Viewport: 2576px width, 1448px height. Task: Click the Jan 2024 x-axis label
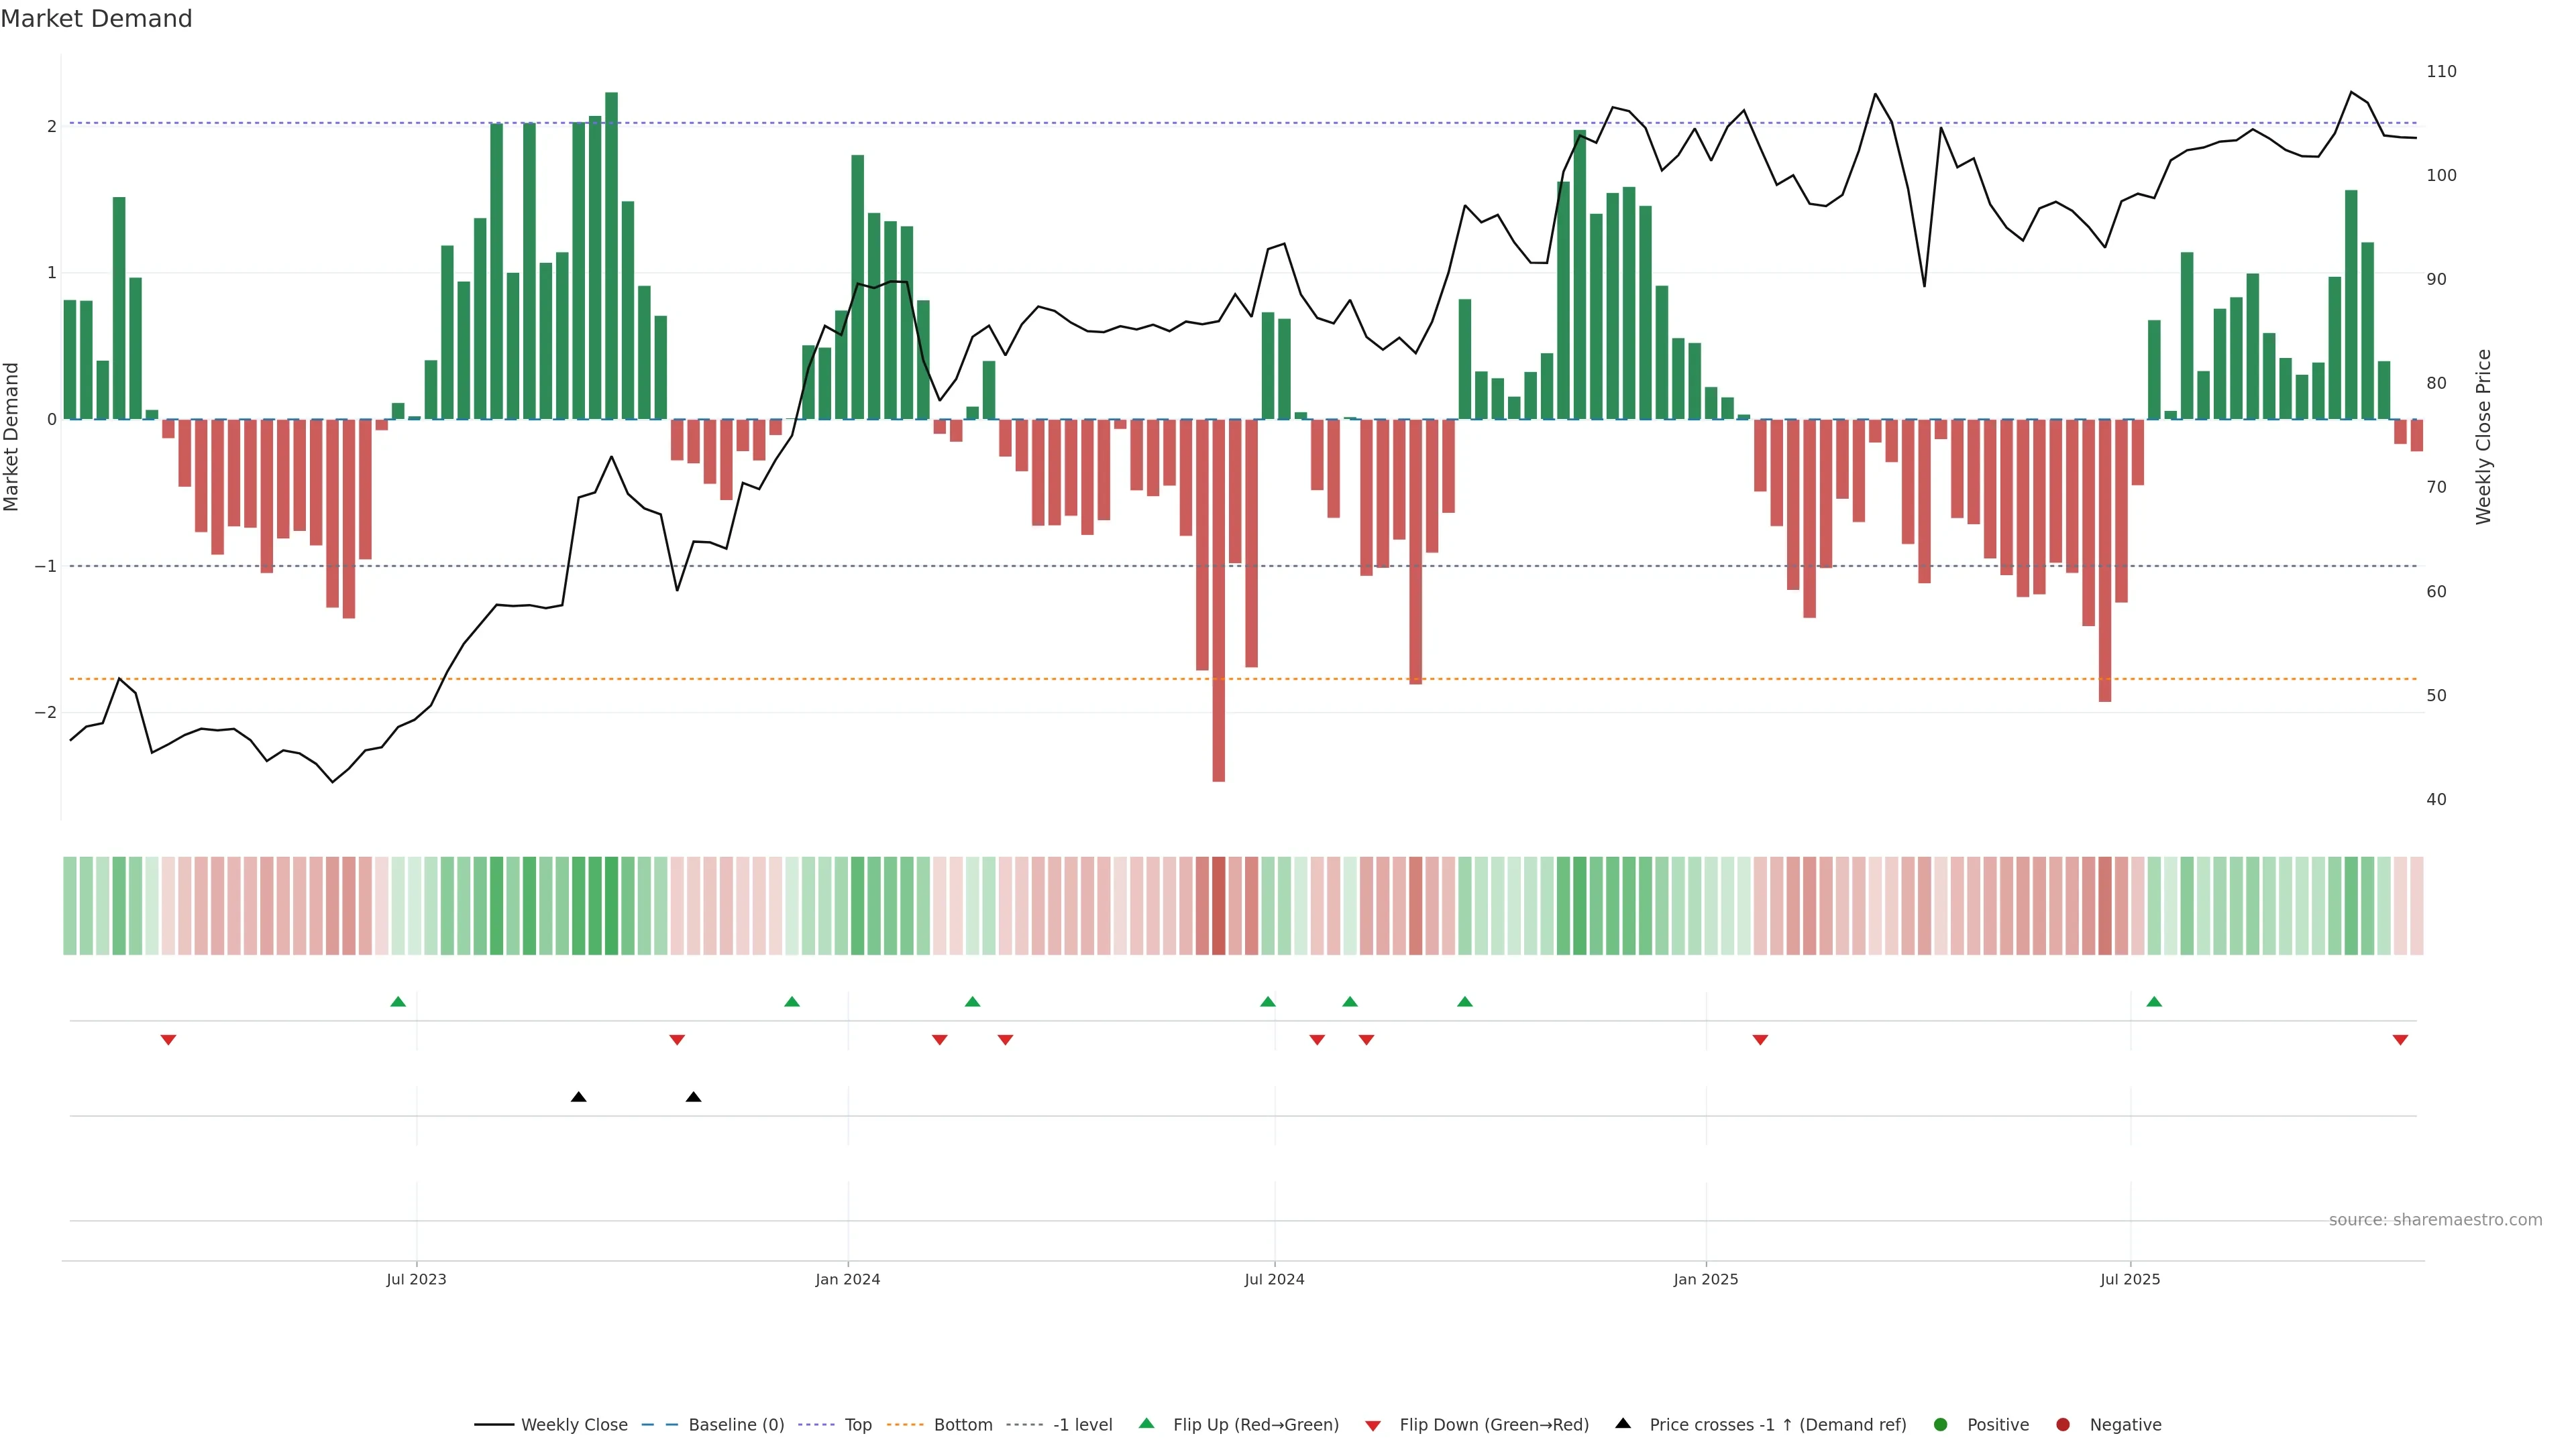tap(847, 1279)
